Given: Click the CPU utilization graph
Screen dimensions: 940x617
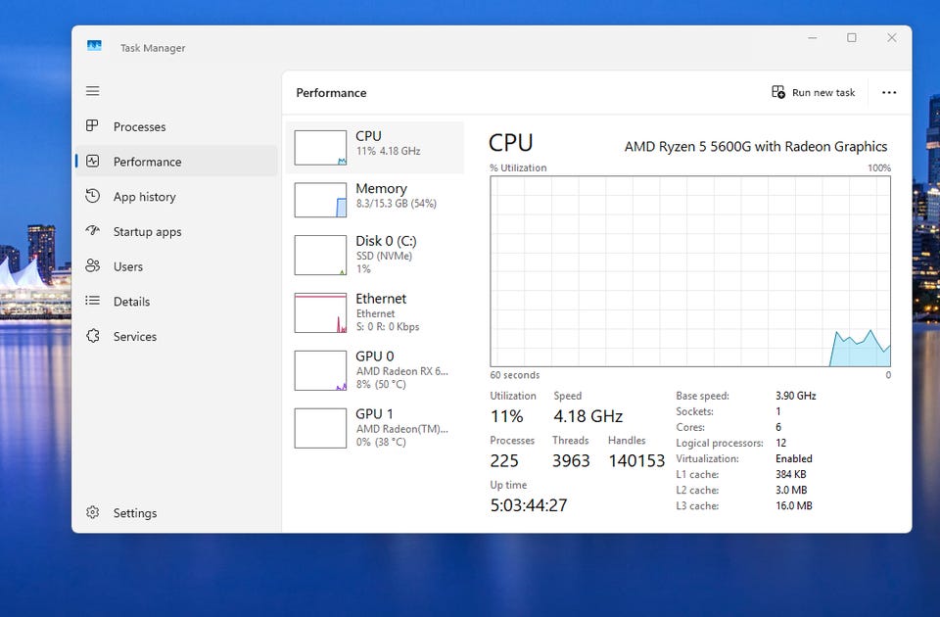Looking at the screenshot, I should (x=690, y=271).
